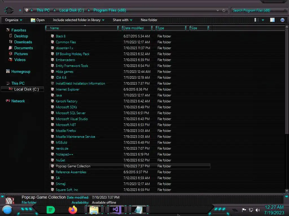Select the IDA 6.8 folder

(61, 78)
